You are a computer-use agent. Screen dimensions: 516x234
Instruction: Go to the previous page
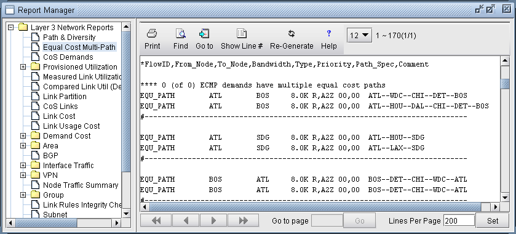(186, 220)
